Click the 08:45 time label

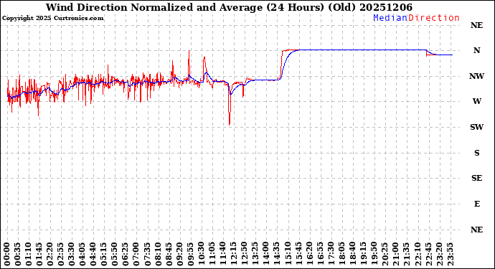pos(169,254)
